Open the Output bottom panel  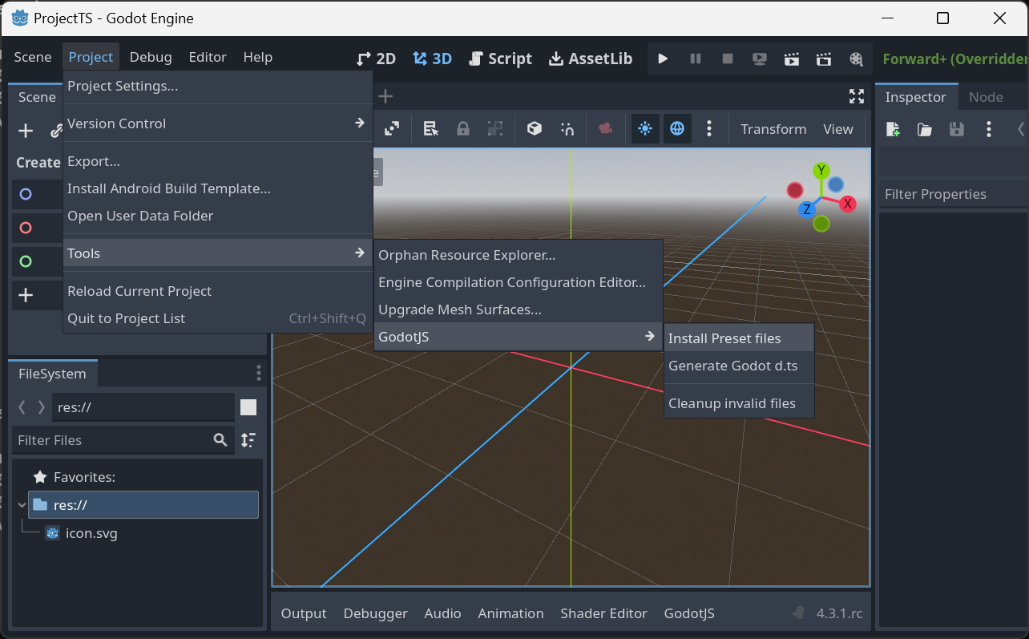click(304, 613)
